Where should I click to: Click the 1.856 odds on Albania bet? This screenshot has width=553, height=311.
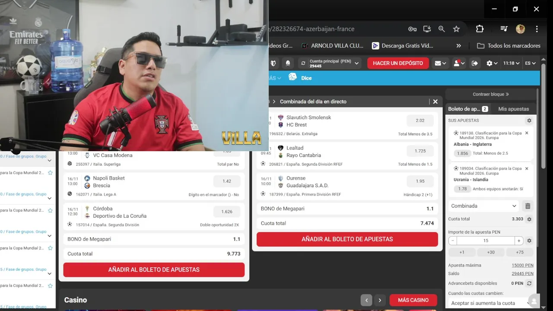click(462, 153)
